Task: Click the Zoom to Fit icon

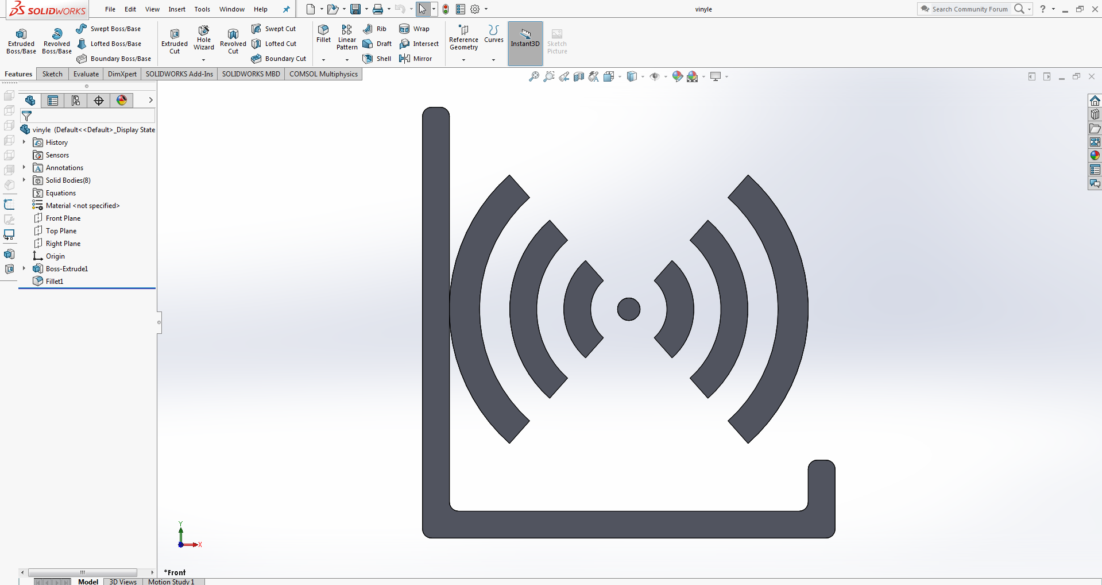Action: click(533, 76)
